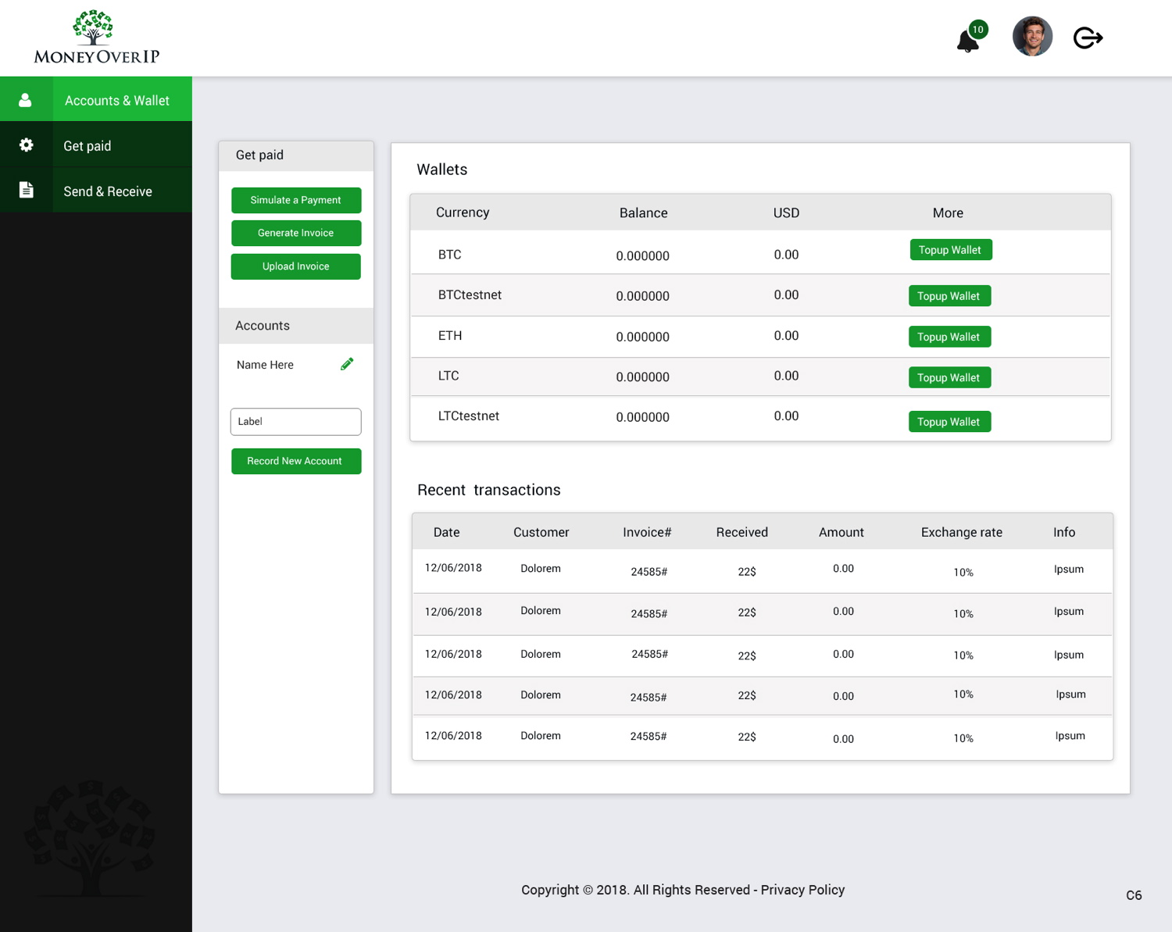
Task: Click the Amount column header
Action: pyautogui.click(x=841, y=532)
